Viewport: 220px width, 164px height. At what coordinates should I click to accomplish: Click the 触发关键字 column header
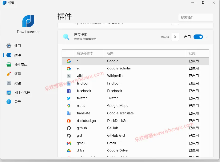click(89, 53)
